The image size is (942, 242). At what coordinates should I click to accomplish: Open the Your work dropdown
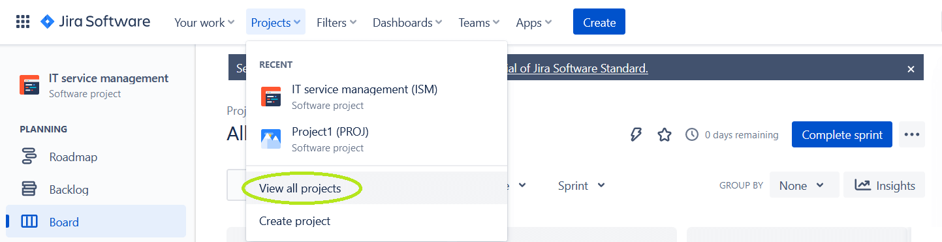pyautogui.click(x=204, y=22)
